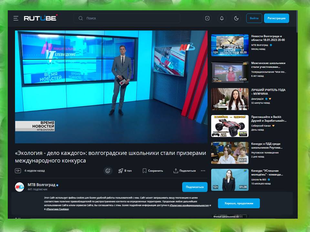Focus the Поиск search field

click(x=127, y=18)
